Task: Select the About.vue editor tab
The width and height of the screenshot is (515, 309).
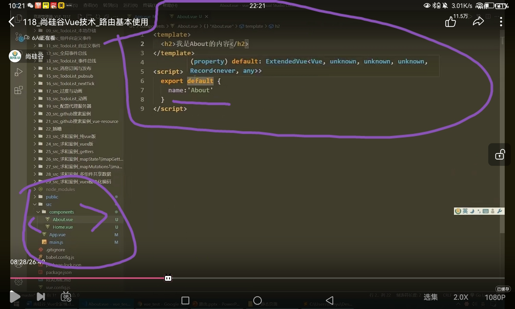Action: click(x=187, y=16)
